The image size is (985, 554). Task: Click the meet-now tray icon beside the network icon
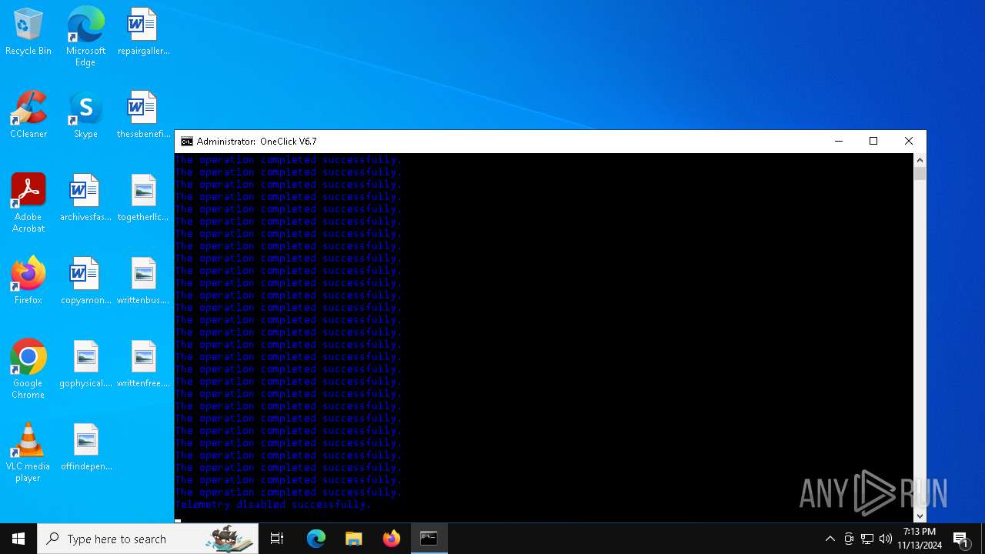point(849,539)
